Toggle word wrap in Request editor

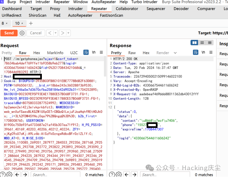tap(86, 52)
